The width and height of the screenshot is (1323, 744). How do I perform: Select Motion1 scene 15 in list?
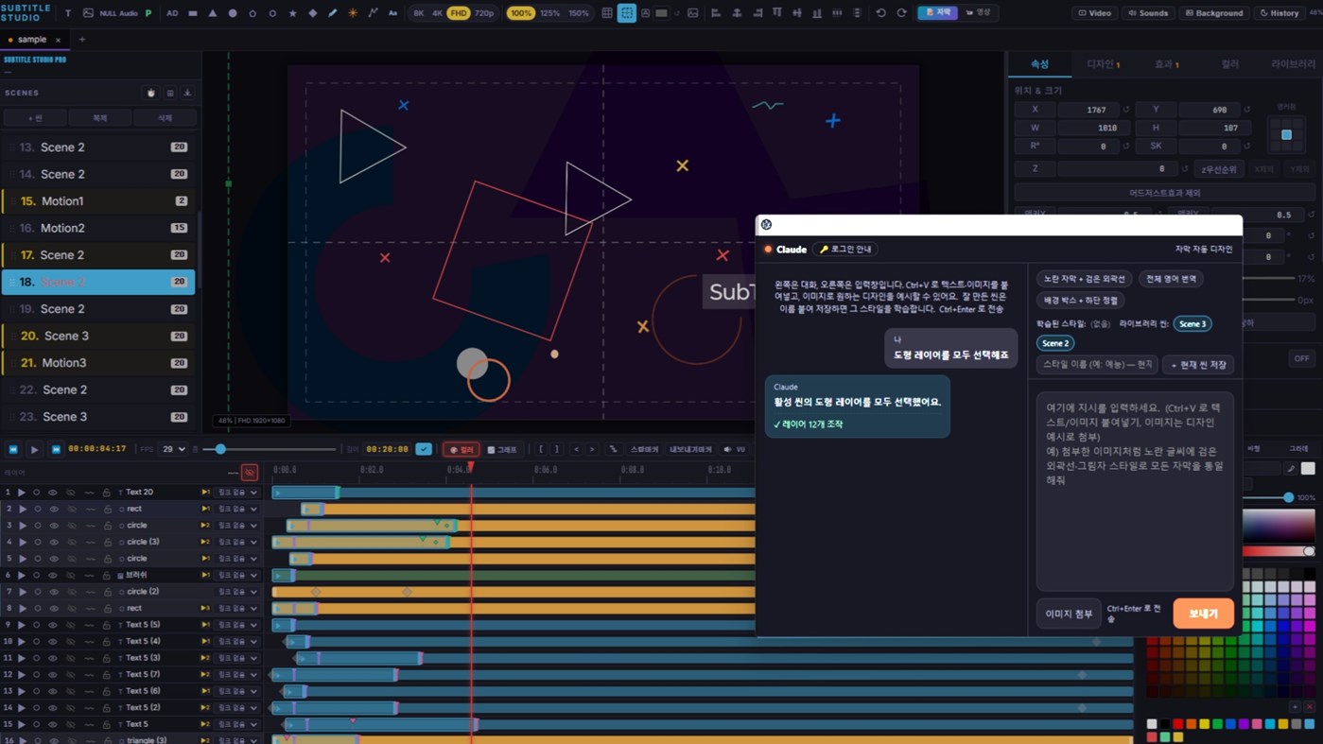98,201
